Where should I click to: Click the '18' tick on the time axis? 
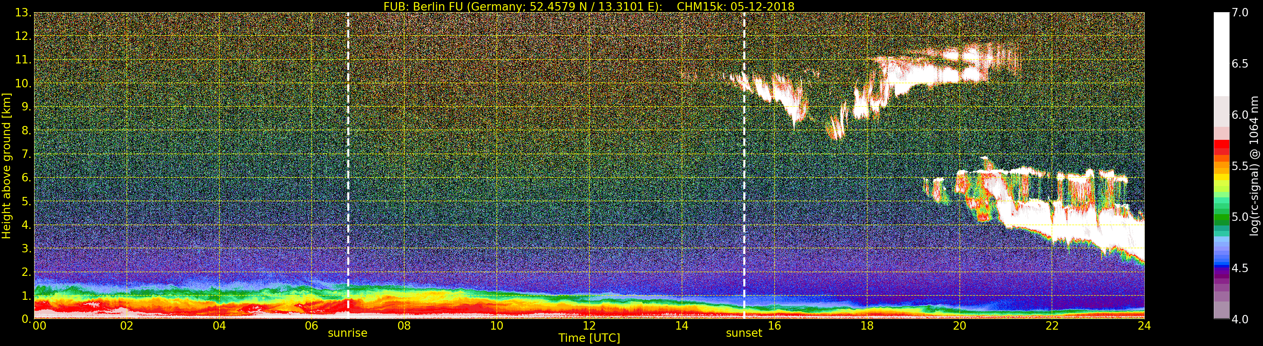(867, 325)
